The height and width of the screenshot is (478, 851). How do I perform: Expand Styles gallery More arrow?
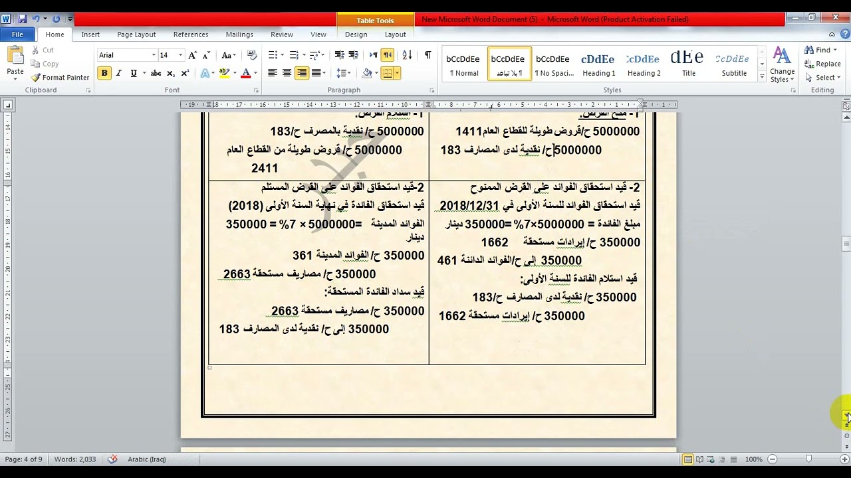tap(762, 77)
